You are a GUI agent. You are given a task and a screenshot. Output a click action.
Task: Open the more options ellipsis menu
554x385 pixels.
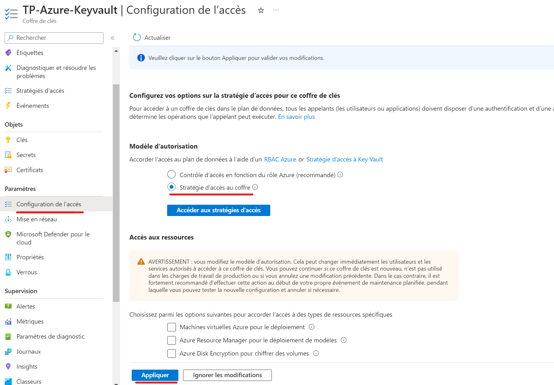click(x=276, y=10)
